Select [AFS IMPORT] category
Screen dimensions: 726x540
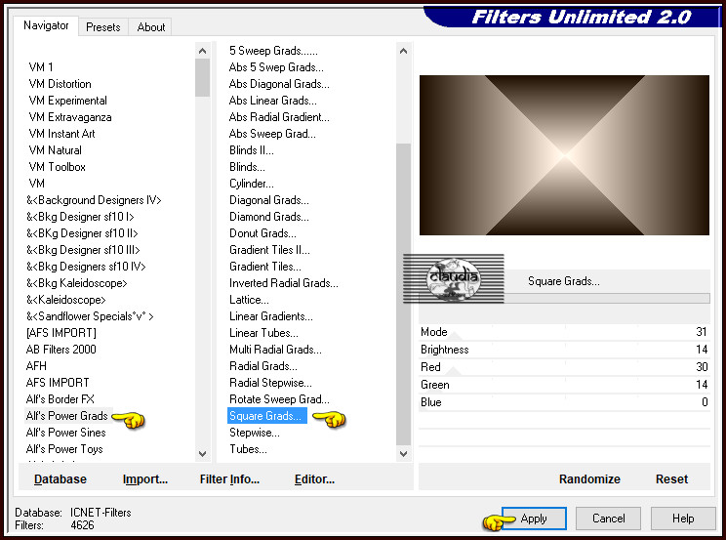point(61,333)
